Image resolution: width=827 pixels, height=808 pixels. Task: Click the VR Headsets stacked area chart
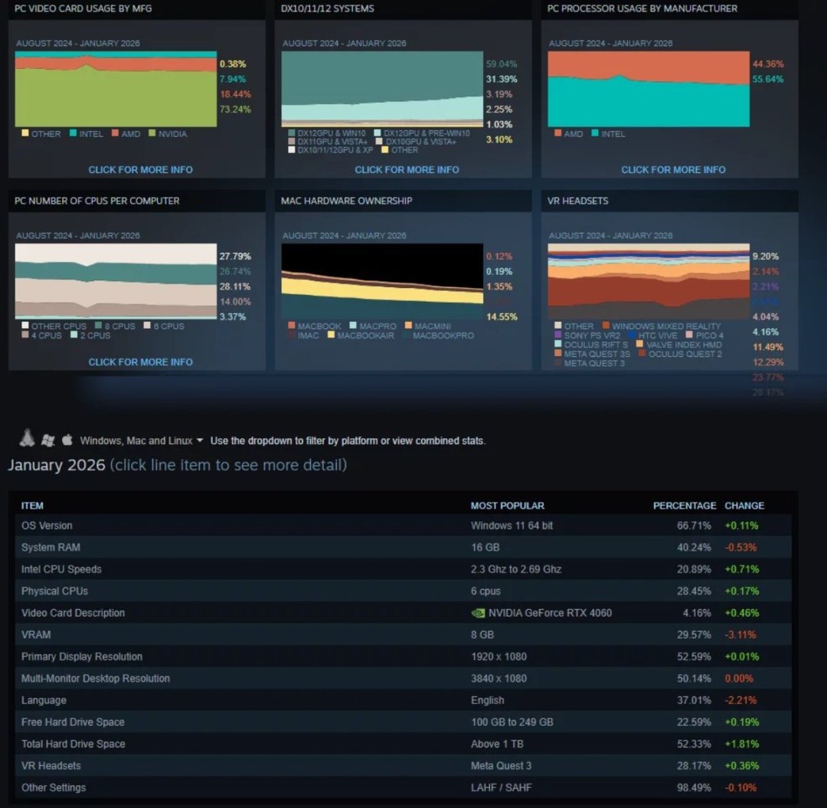point(648,280)
